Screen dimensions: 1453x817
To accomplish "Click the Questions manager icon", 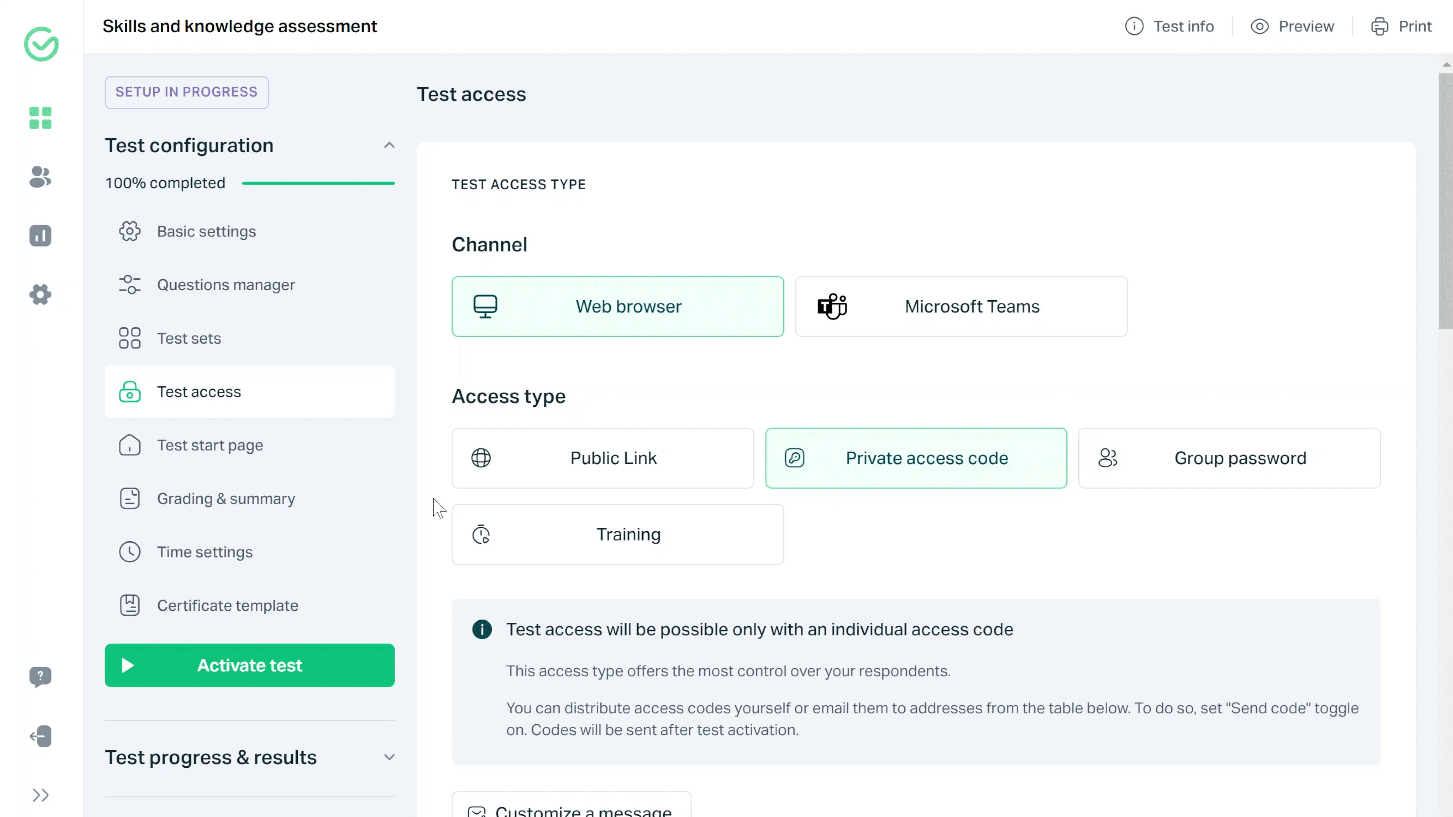I will [x=130, y=284].
